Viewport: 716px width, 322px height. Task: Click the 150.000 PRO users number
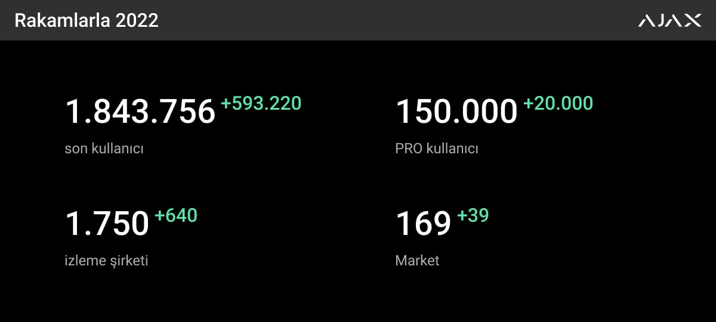click(456, 112)
